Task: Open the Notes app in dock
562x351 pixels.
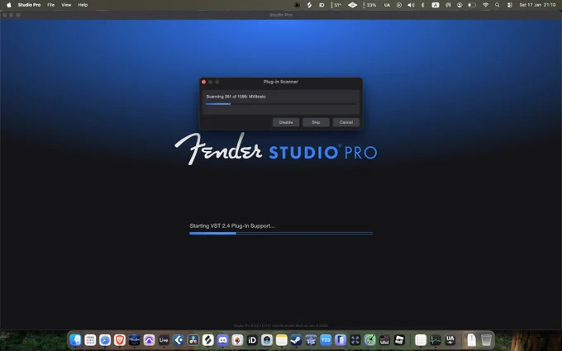Action: (281, 339)
